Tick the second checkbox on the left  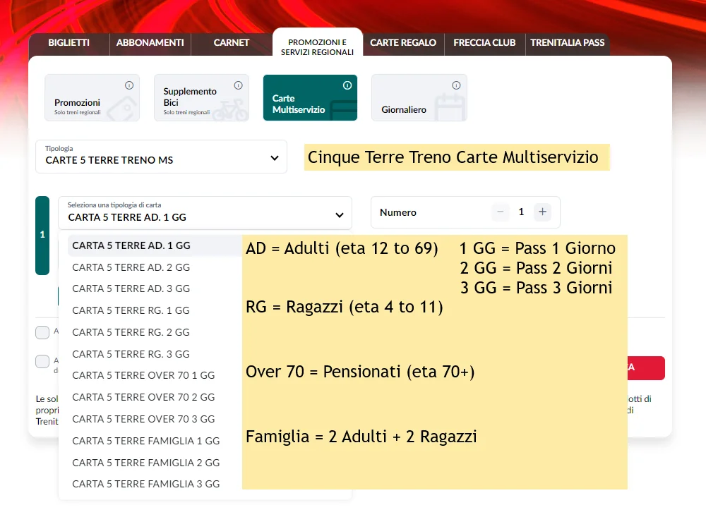42,362
